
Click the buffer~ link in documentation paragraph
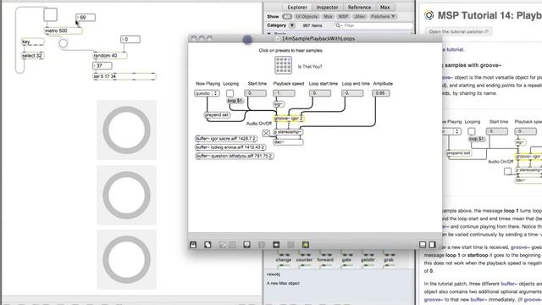(x=509, y=284)
